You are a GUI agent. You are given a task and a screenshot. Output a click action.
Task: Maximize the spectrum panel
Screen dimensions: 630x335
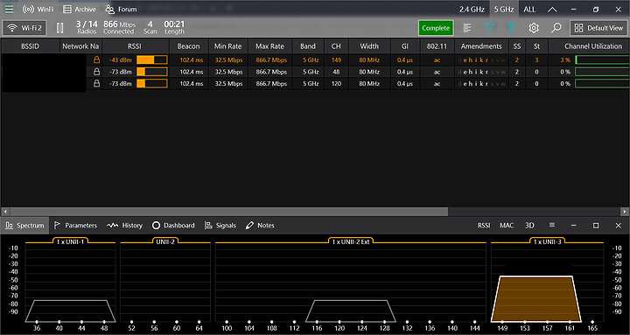pos(596,226)
